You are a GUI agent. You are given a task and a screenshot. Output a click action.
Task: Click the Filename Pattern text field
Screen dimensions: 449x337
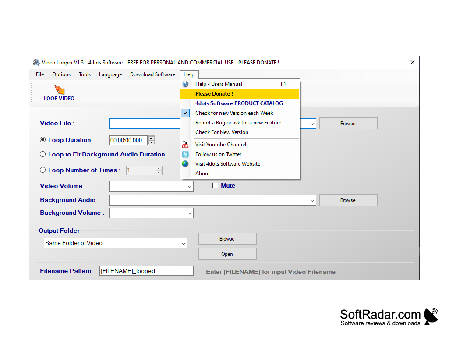(x=146, y=271)
